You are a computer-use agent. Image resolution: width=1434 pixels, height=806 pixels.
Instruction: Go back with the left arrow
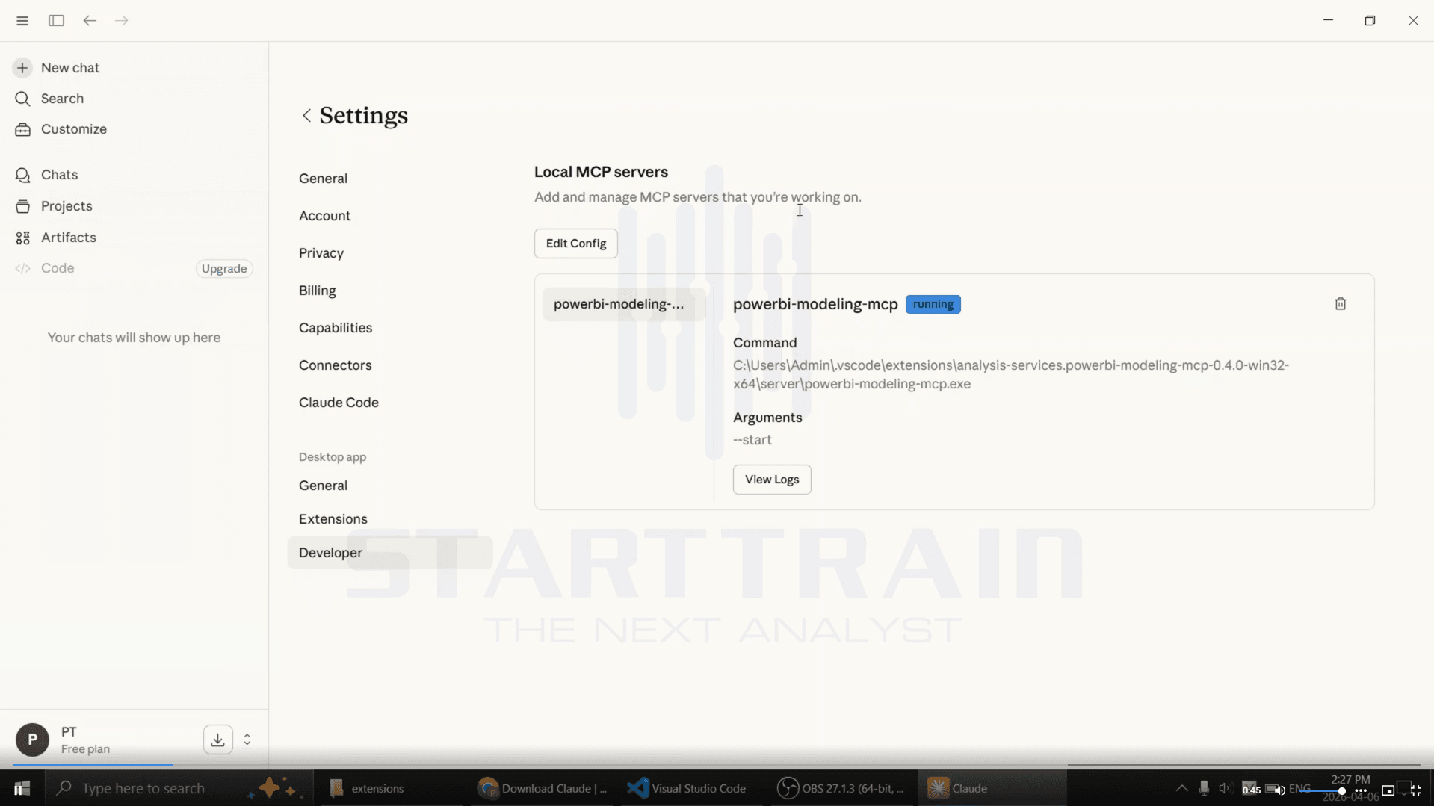(90, 21)
